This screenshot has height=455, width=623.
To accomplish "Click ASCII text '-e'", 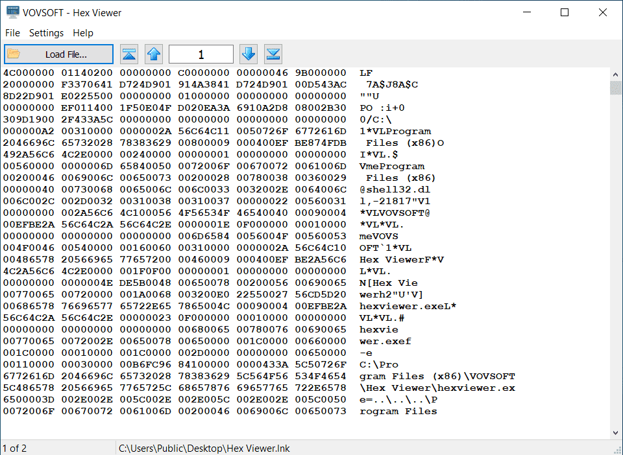I will [x=366, y=353].
